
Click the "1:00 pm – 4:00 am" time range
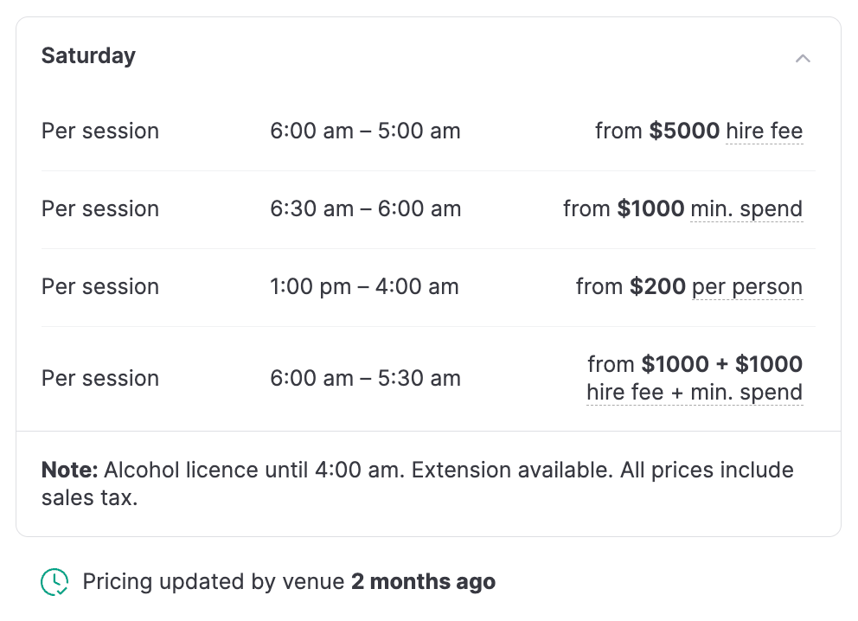(364, 287)
